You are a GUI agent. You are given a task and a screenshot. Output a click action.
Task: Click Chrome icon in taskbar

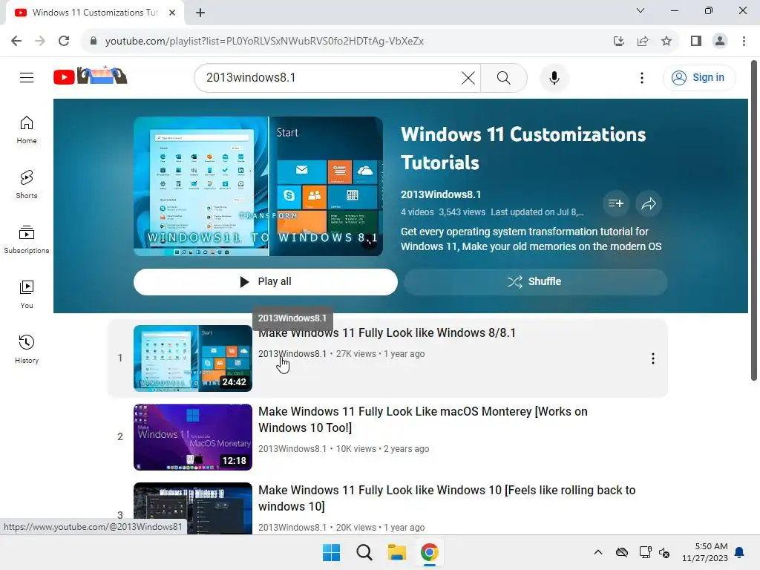click(x=430, y=552)
